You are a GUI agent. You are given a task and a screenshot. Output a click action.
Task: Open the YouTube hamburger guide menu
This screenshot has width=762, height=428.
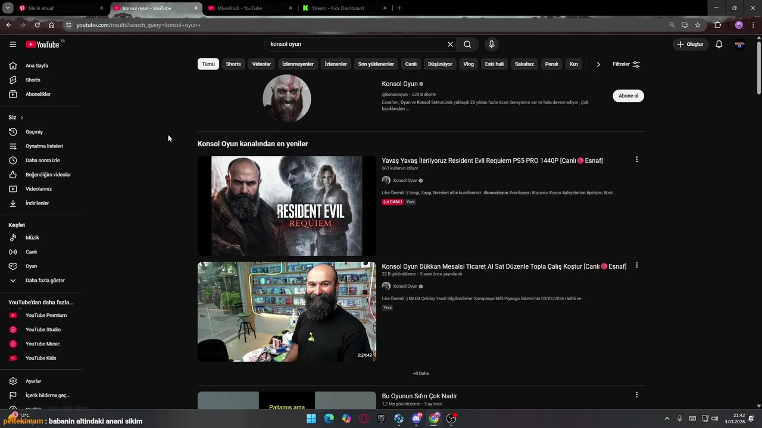[x=13, y=44]
